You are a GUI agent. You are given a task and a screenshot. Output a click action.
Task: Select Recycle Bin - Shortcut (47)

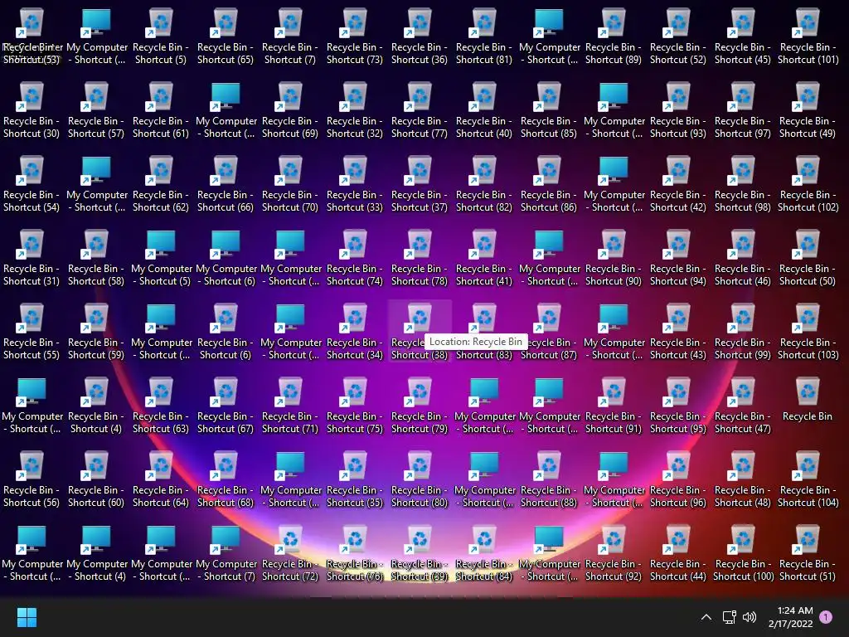click(742, 406)
